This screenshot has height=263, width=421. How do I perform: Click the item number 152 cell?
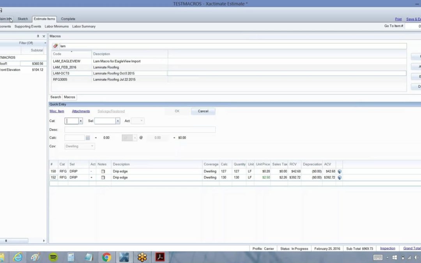click(x=53, y=177)
